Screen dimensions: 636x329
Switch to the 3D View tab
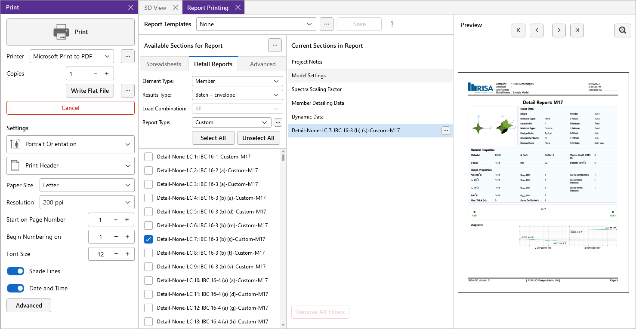click(155, 8)
